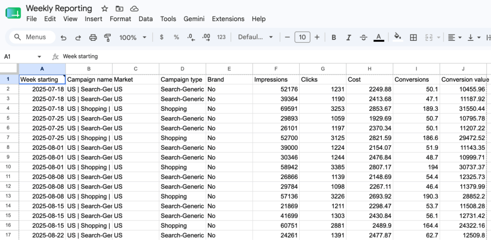
Task: Select column D header
Action: [x=183, y=69]
